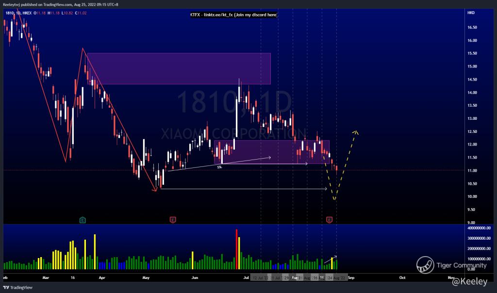Screen dimensions: 497x293
Task: Click the SSL text label on chart
Action: pos(219,167)
